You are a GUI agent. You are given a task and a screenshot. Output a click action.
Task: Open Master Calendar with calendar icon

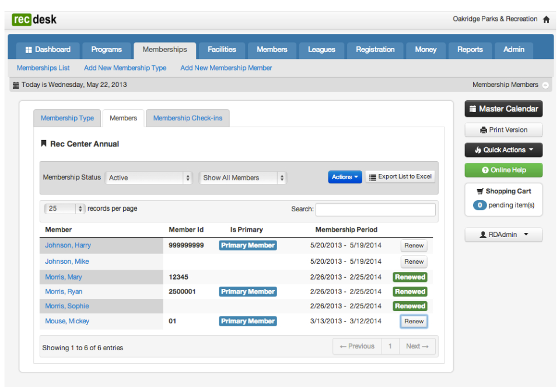(x=503, y=109)
